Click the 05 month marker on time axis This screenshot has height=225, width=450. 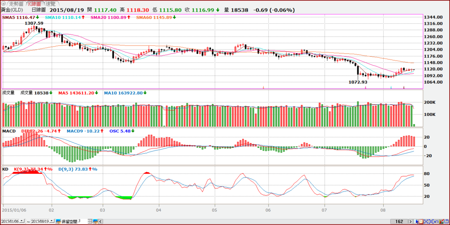tap(214, 210)
